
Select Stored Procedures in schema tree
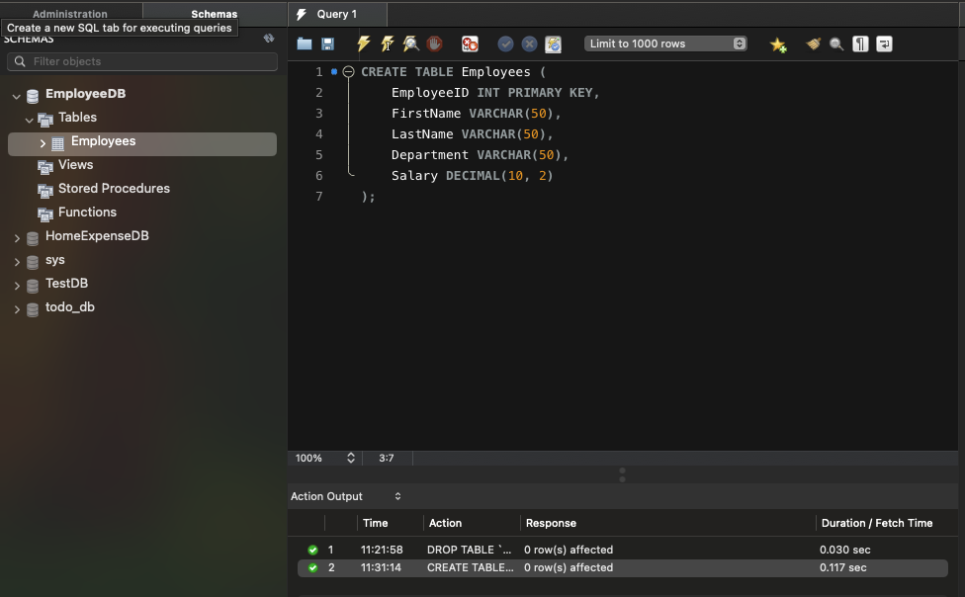tap(114, 189)
